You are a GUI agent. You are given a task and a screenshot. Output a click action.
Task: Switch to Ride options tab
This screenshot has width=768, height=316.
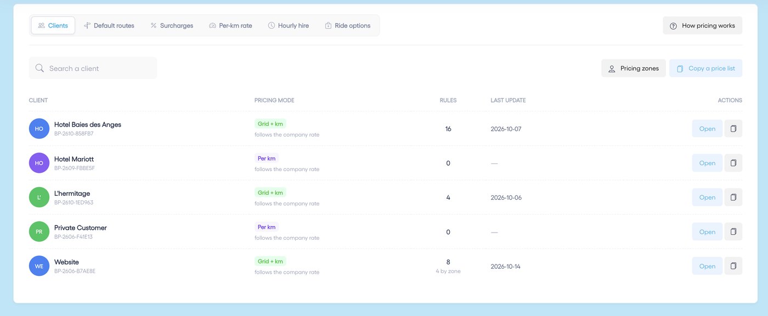(348, 25)
